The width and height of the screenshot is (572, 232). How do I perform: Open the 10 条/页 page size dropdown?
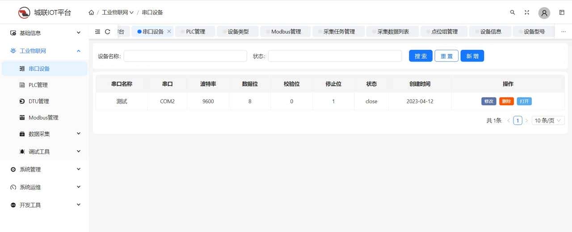click(x=548, y=121)
